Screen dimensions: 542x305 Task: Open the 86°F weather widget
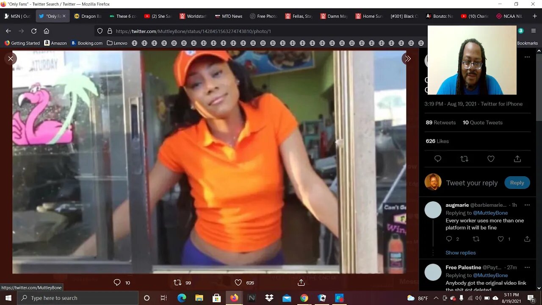pyautogui.click(x=418, y=298)
